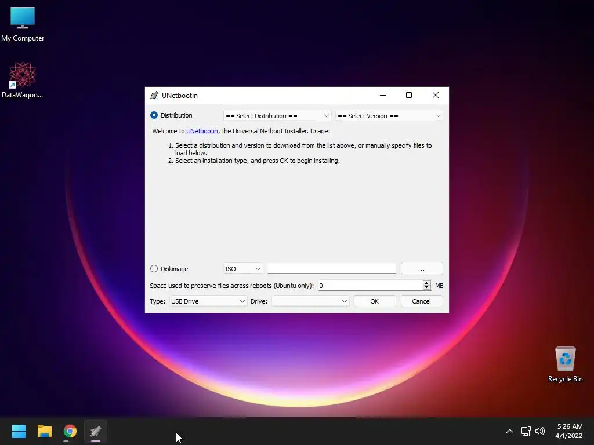Follow the UNetbootin hyperlink
Image resolution: width=594 pixels, height=445 pixels.
202,131
